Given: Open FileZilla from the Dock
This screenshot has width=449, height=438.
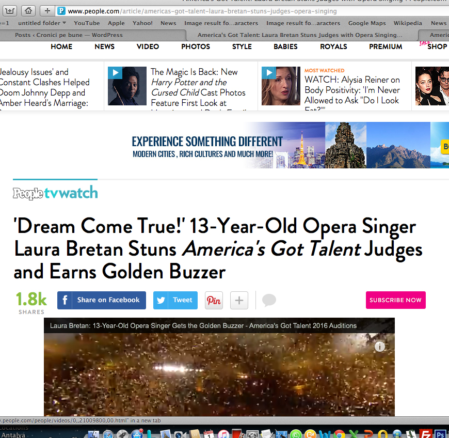Looking at the screenshot, I should tap(426, 434).
